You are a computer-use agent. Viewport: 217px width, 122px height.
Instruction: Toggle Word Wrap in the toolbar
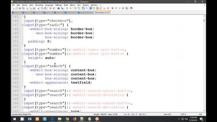[x=83, y=8]
